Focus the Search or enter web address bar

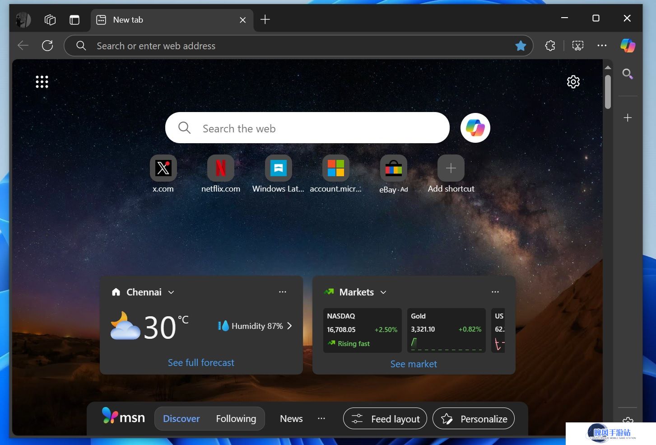pyautogui.click(x=298, y=46)
